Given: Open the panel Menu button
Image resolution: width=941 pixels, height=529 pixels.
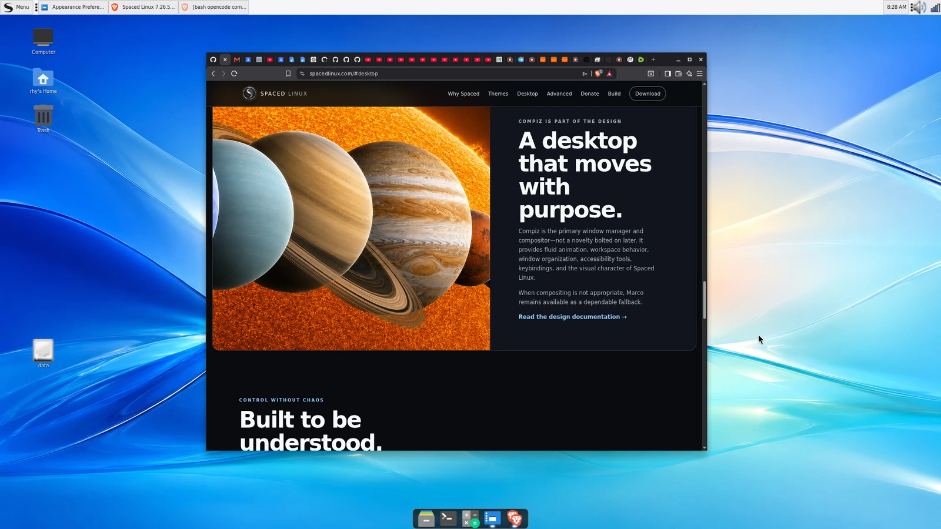Looking at the screenshot, I should 16,7.
